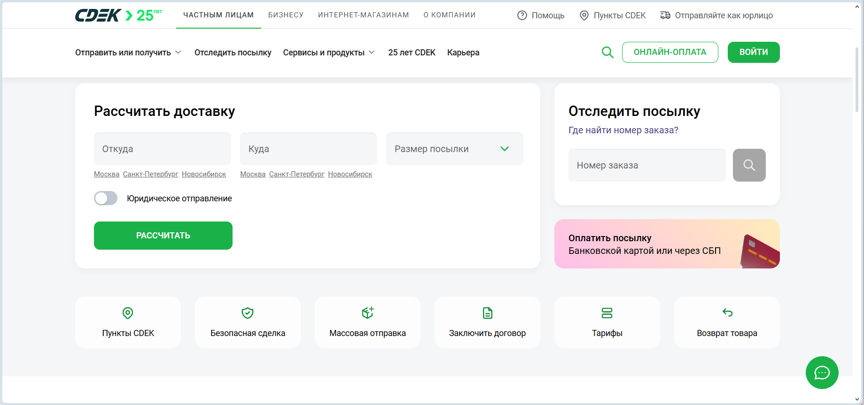Click Отправляйте как юрлицо link

[724, 15]
